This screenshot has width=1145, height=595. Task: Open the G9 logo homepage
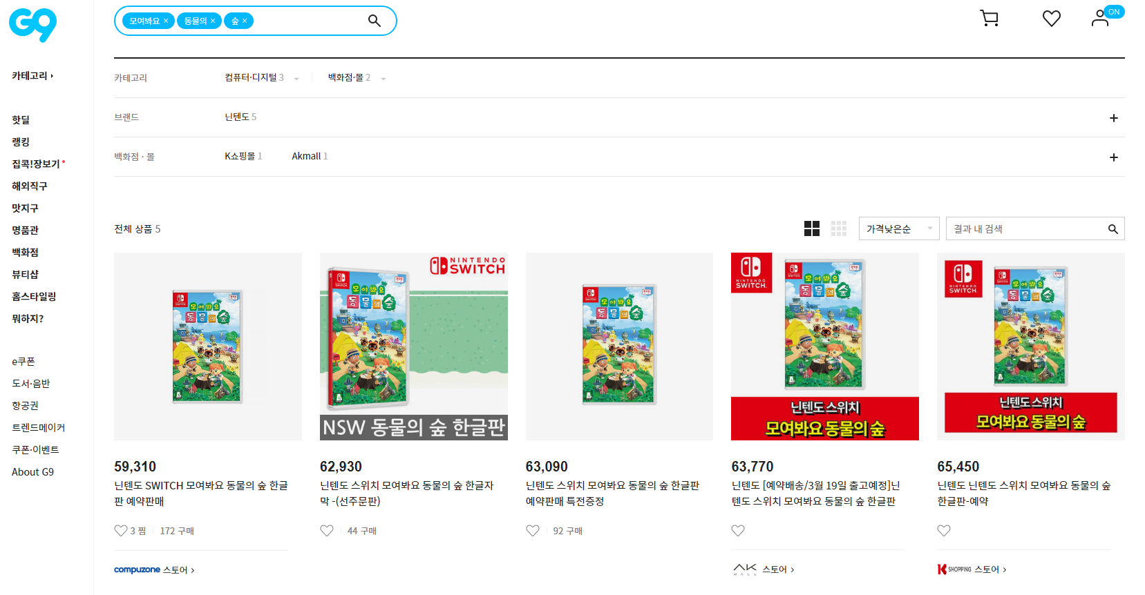(x=33, y=25)
